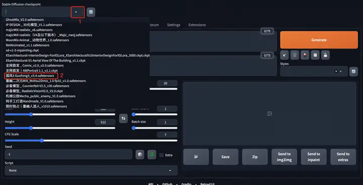Select MoonMix Animal 动物世界_1.0 checkpoint
Screen dimensions: 363x185
pos(37,40)
